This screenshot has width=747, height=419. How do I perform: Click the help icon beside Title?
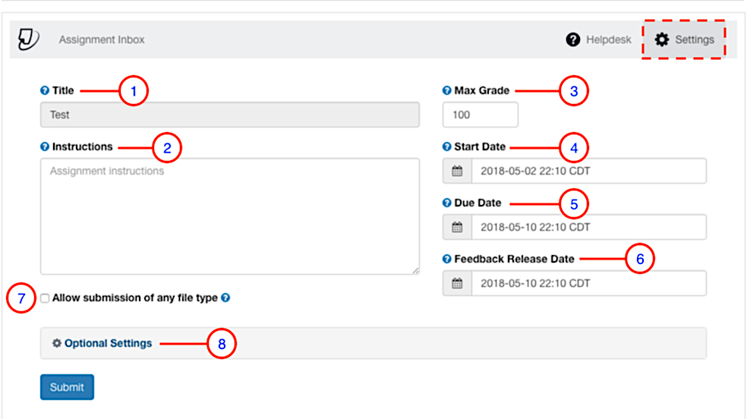coord(45,91)
